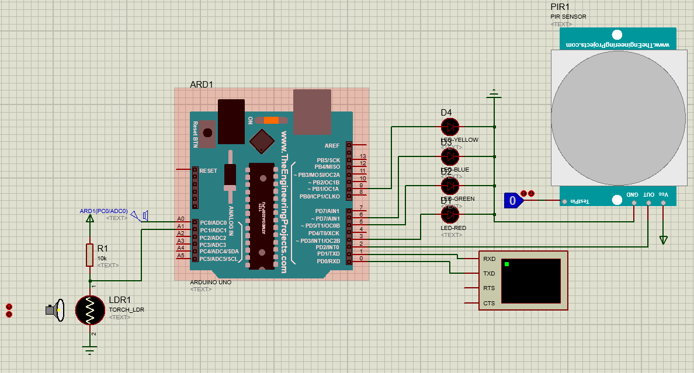The height and width of the screenshot is (373, 694).
Task: Select the R1 10k resistor
Action: (x=90, y=255)
